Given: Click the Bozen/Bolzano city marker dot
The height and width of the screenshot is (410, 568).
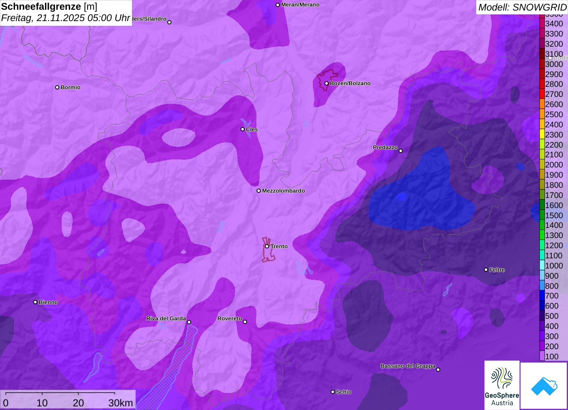Looking at the screenshot, I should pyautogui.click(x=326, y=84).
